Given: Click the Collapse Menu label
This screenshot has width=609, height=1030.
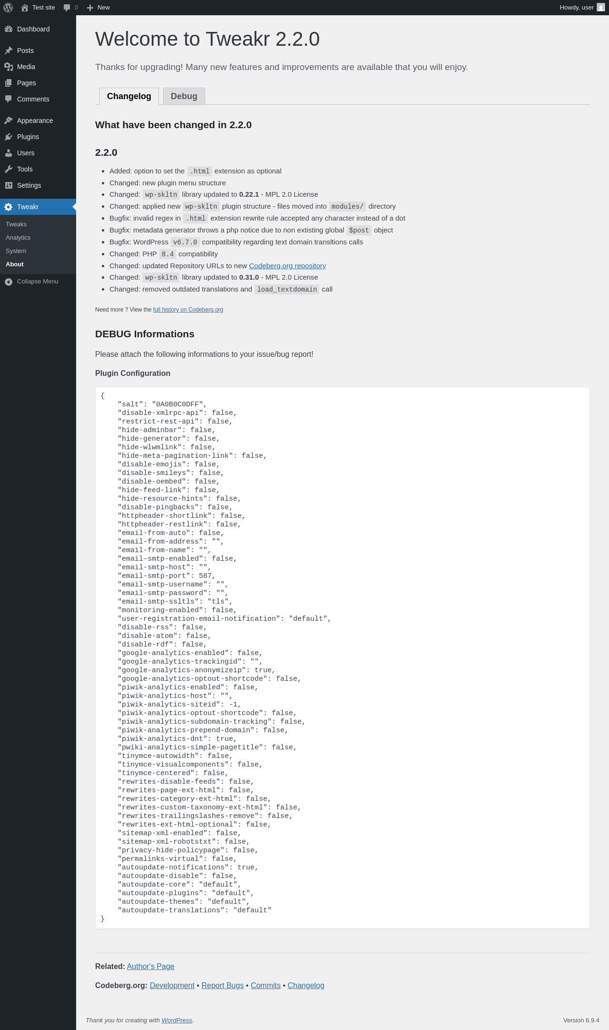Looking at the screenshot, I should (x=38, y=282).
